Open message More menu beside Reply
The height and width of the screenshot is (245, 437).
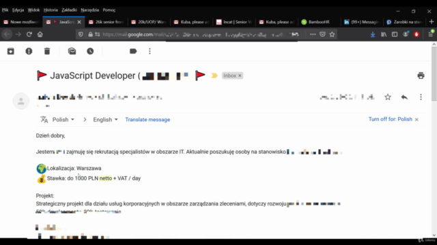421,97
